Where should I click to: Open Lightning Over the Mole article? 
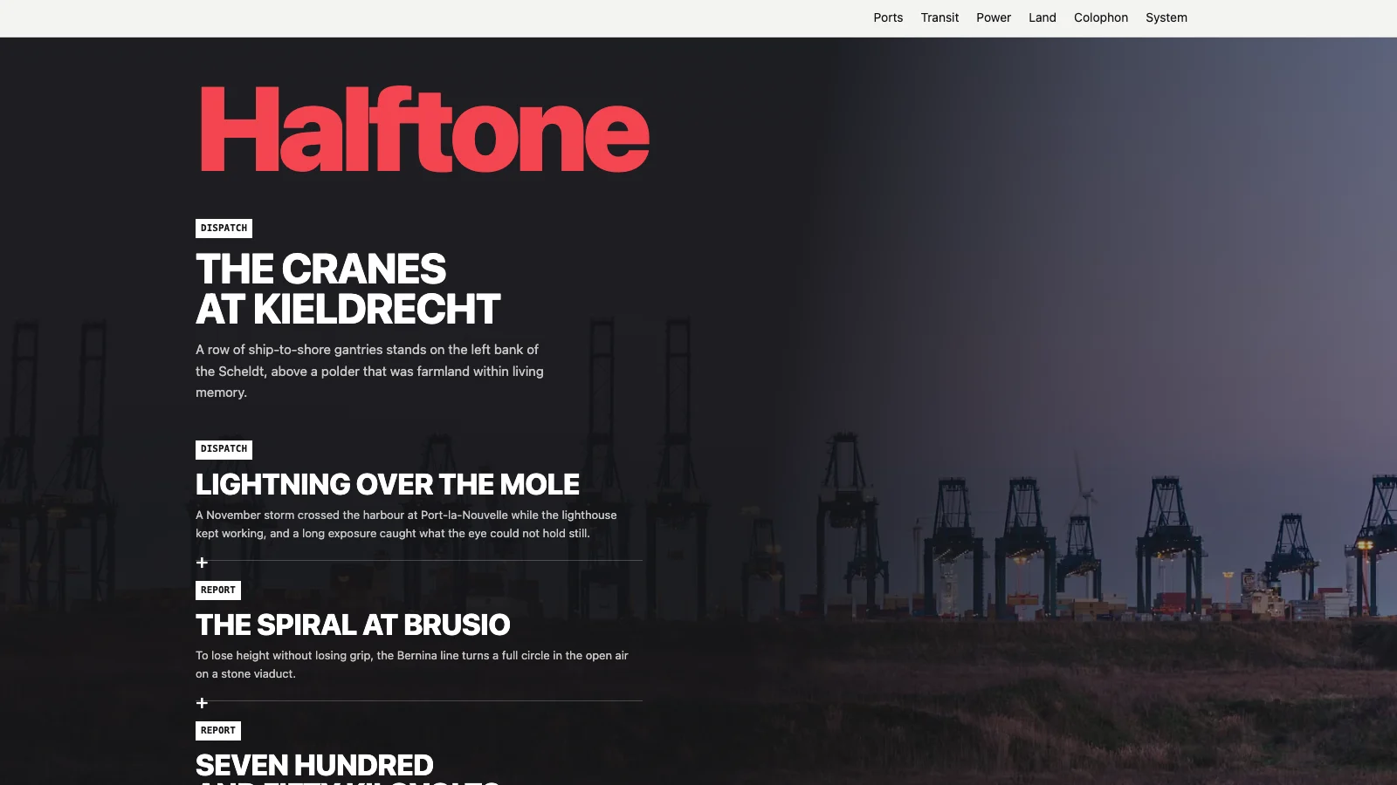pyautogui.click(x=388, y=484)
